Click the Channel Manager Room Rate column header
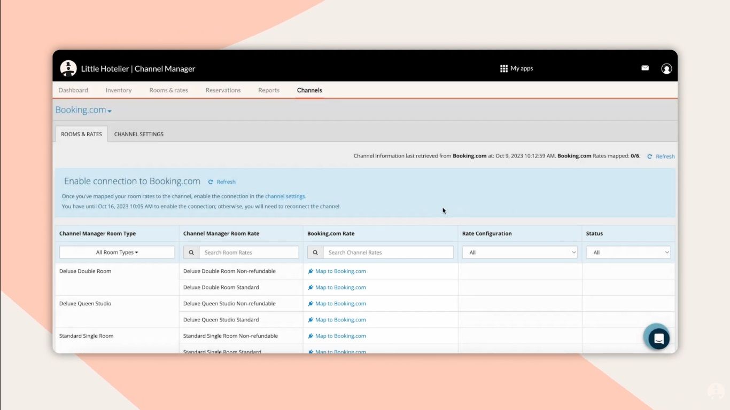 pos(221,233)
